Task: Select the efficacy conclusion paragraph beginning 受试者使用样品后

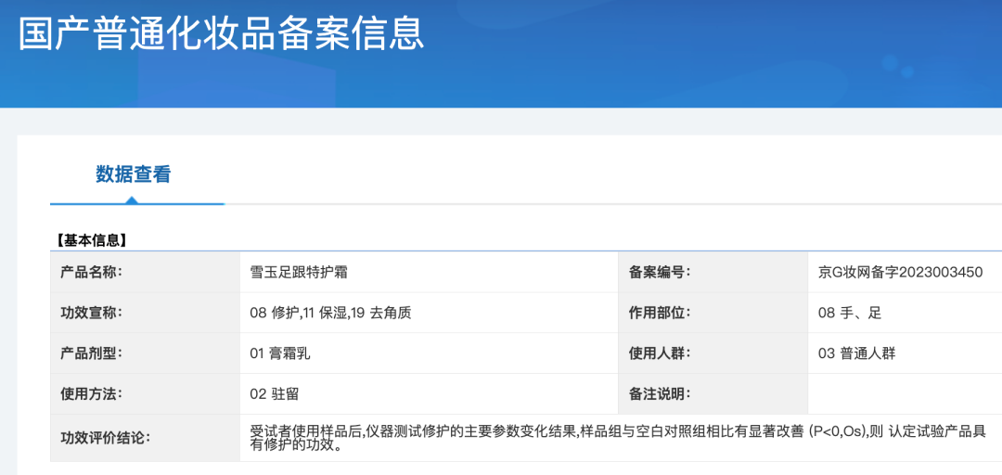Action: pos(618,438)
